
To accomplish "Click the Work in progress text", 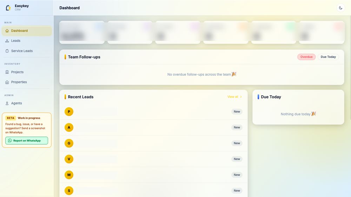I will coord(29,118).
